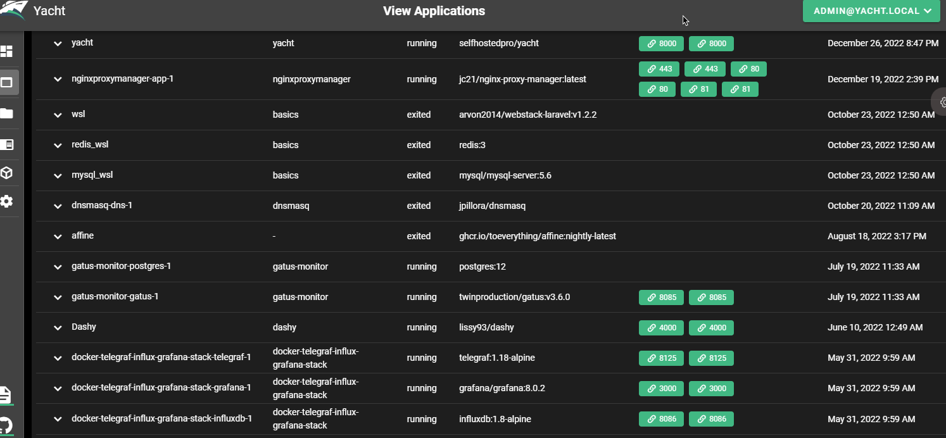Viewport: 946px width, 438px height.
Task: Expand the affine row chevron
Action: click(58, 237)
